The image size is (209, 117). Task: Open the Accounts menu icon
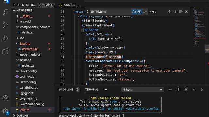click(6, 98)
